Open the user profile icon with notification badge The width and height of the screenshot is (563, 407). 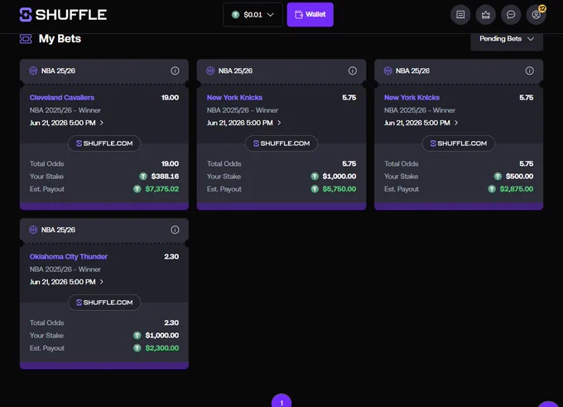(x=536, y=15)
